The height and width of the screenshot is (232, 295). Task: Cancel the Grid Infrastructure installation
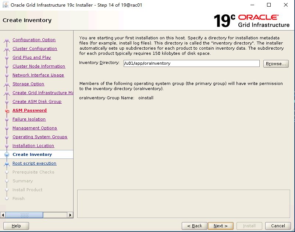pos(278,226)
